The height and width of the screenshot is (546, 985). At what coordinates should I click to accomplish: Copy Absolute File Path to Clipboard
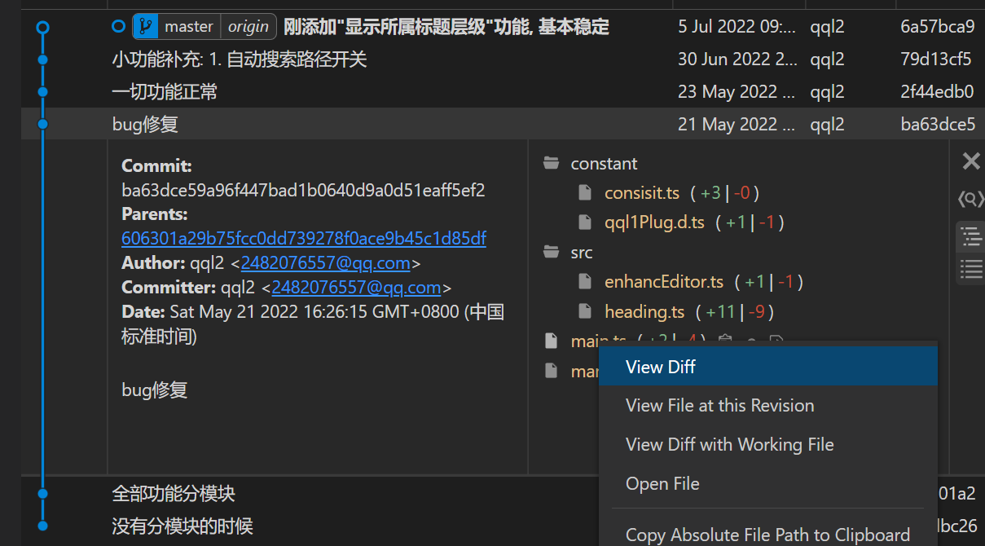click(x=767, y=535)
